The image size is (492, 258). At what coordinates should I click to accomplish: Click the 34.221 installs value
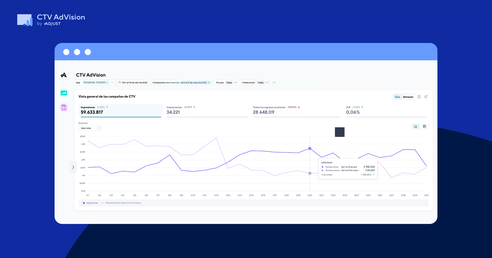click(x=173, y=112)
